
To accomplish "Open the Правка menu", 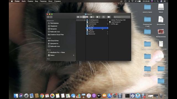I will [x=30, y=1].
